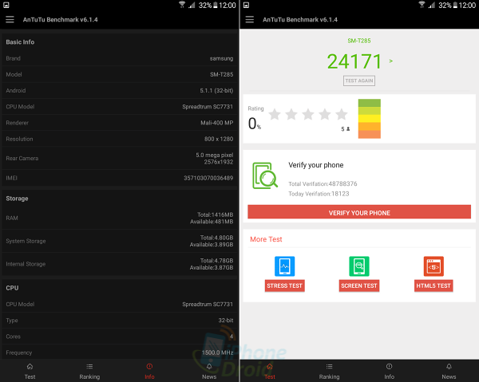Screen dimensions: 479x382
Task: Tap Ranking tab on left screen's bottom bar
Action: click(x=89, y=372)
